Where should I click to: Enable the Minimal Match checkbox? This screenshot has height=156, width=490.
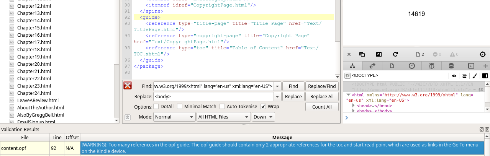click(180, 107)
